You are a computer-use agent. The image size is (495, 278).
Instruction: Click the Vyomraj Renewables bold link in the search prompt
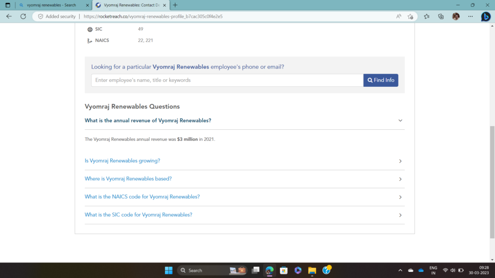181,67
